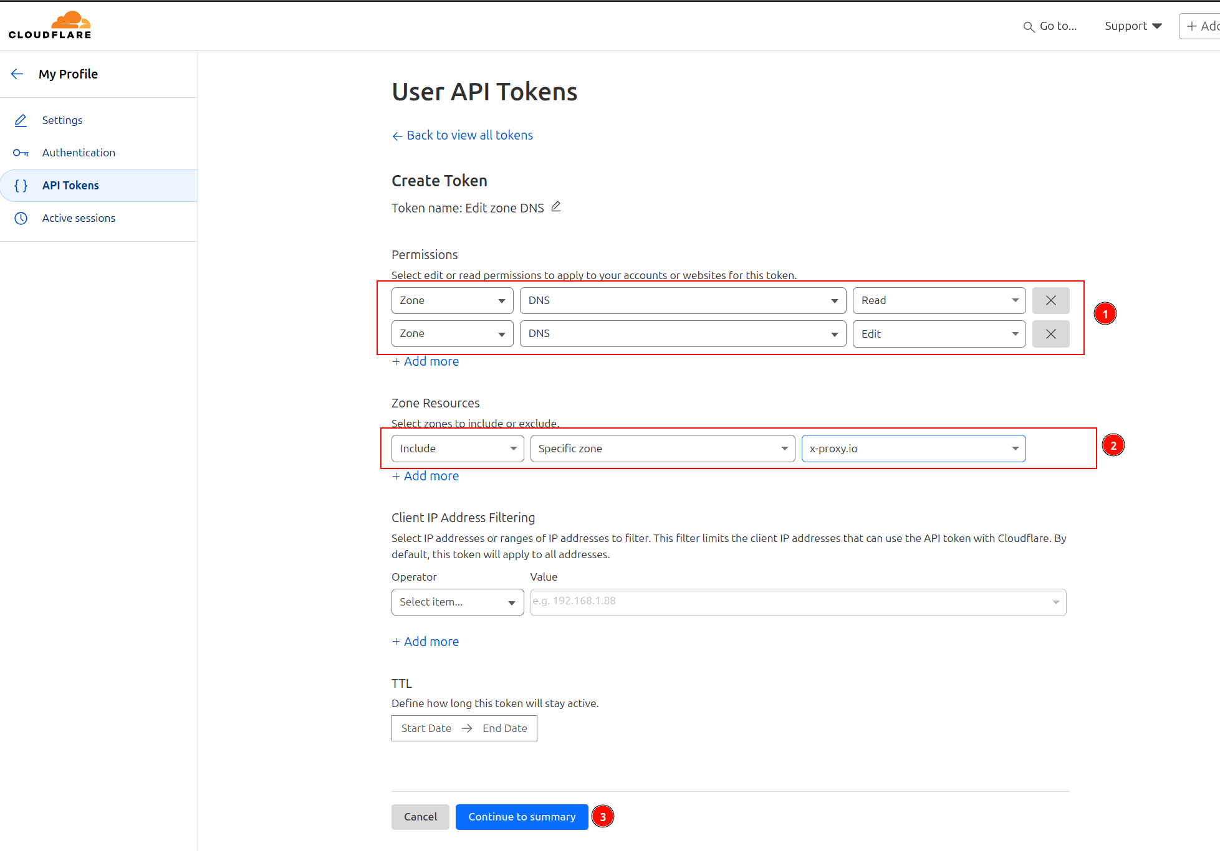Remove the DNS Read permission row
Viewport: 1220px width, 851px height.
[x=1050, y=300]
